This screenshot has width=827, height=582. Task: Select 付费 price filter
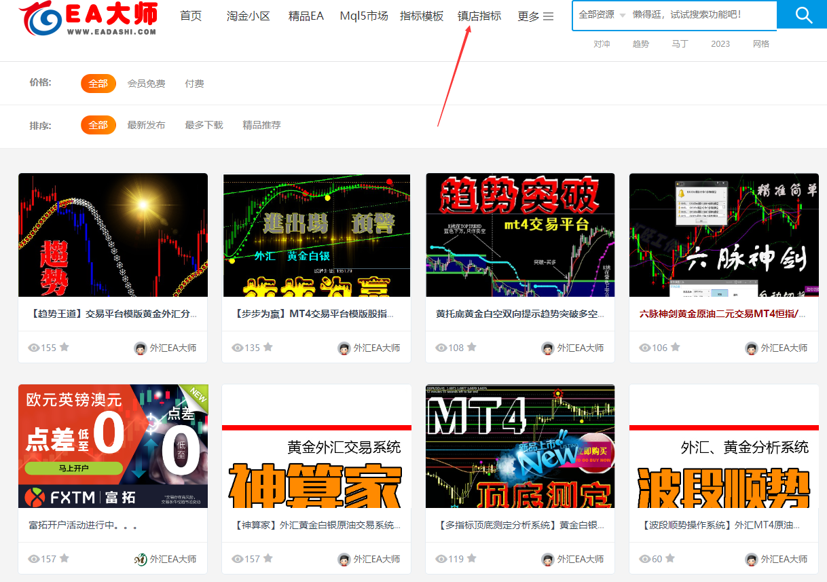pos(194,84)
